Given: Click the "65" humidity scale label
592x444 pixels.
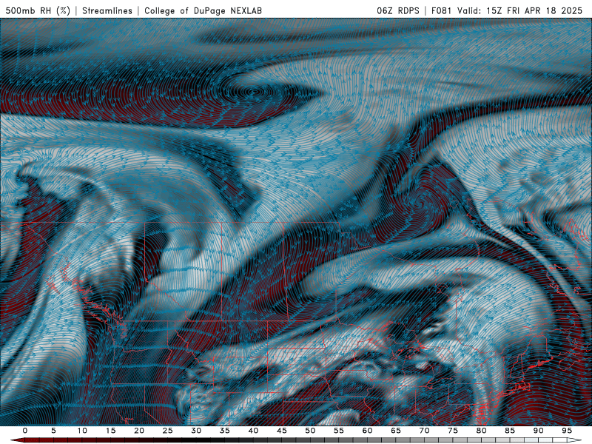Looking at the screenshot, I should (x=396, y=431).
